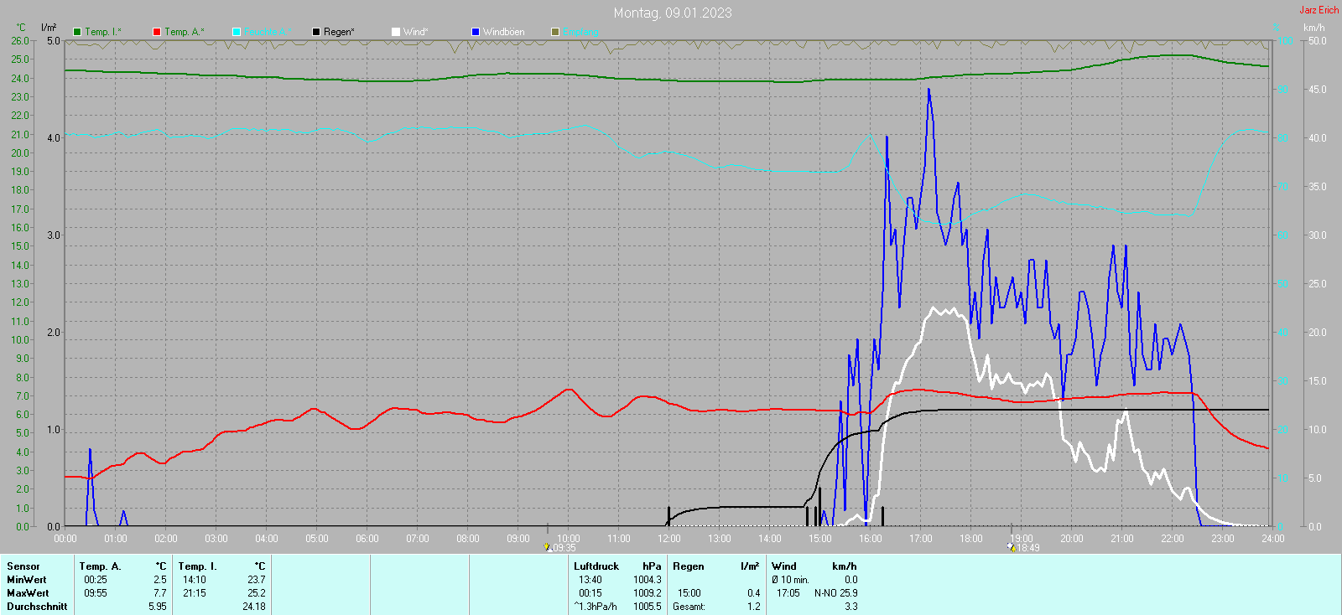The image size is (1342, 615).
Task: Click the '14:10' inside minimum time
Action: [195, 580]
